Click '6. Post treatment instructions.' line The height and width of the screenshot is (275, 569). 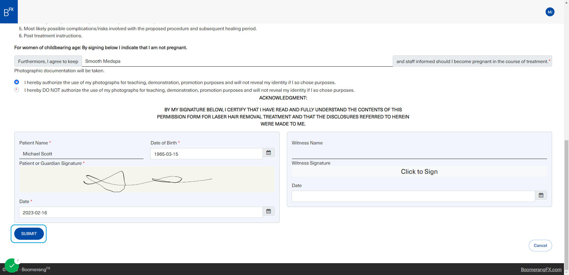point(51,36)
